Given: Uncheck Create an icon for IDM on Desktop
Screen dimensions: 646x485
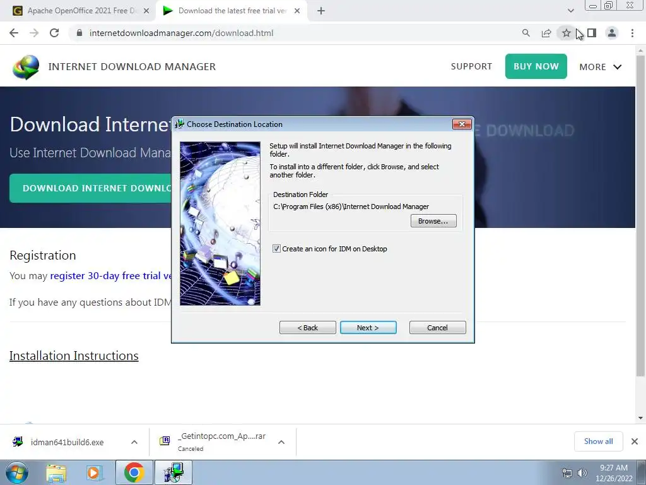Looking at the screenshot, I should coord(276,249).
